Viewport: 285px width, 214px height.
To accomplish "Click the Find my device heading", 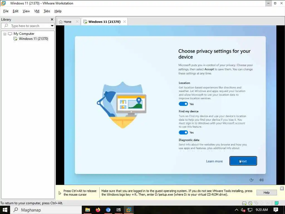I will (x=188, y=111).
